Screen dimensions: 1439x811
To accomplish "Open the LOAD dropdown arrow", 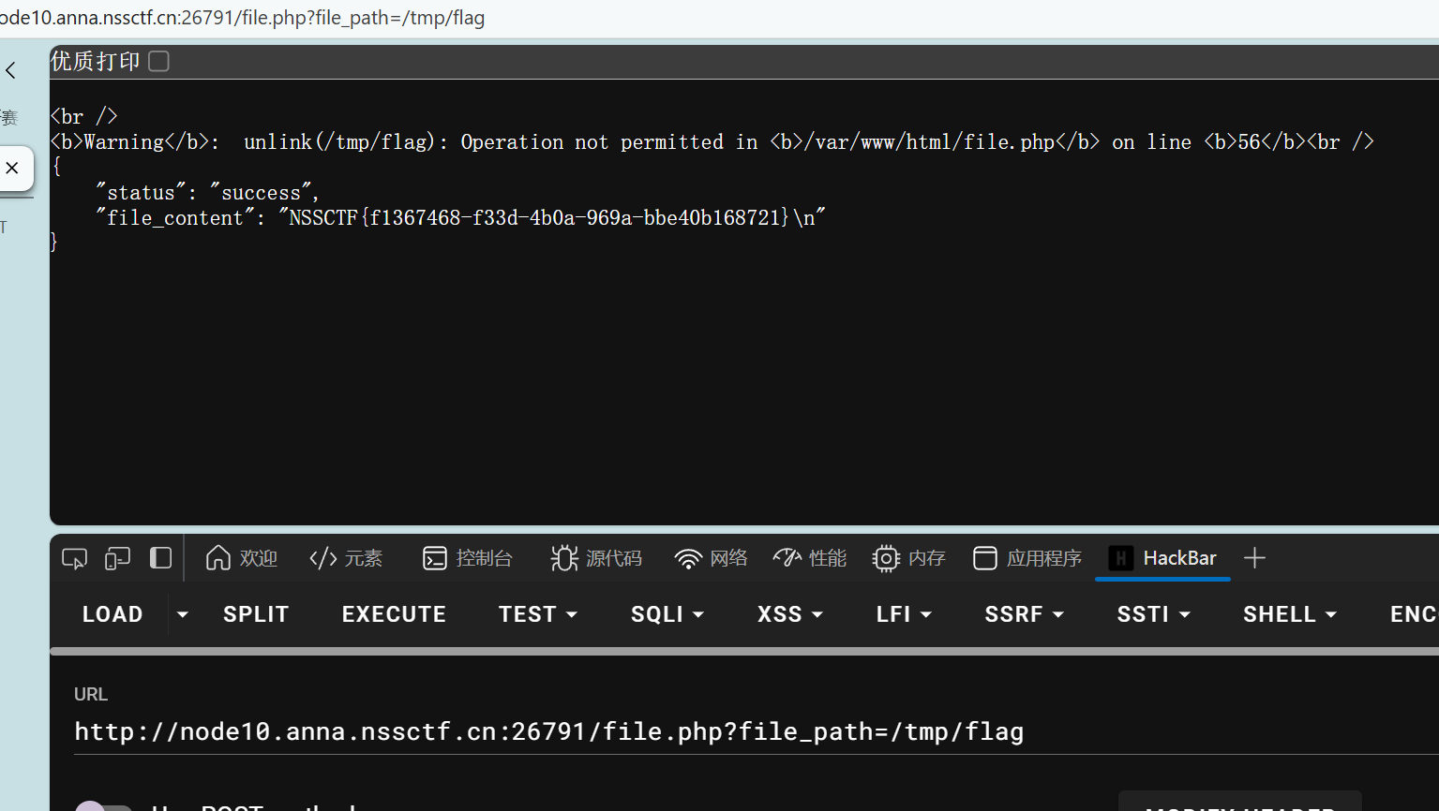I will pos(183,614).
